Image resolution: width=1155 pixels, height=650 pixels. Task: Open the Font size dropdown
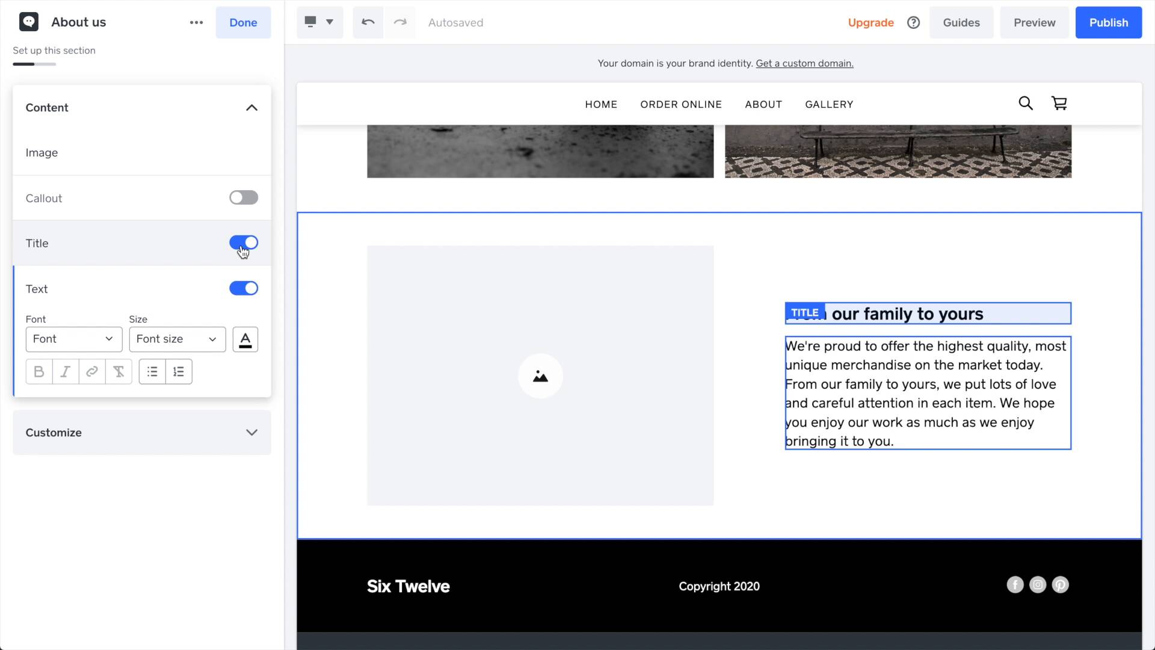pyautogui.click(x=177, y=339)
